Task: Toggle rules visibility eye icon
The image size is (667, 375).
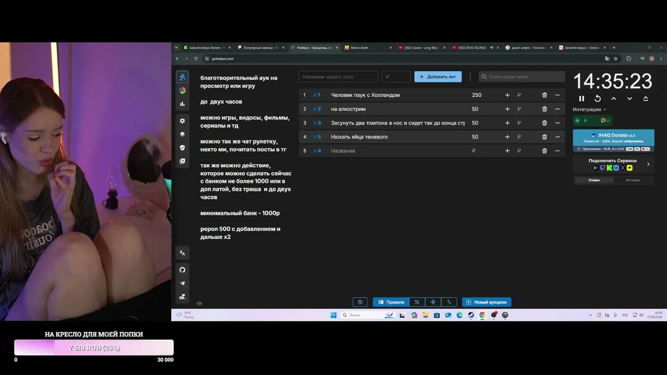Action: (199, 303)
